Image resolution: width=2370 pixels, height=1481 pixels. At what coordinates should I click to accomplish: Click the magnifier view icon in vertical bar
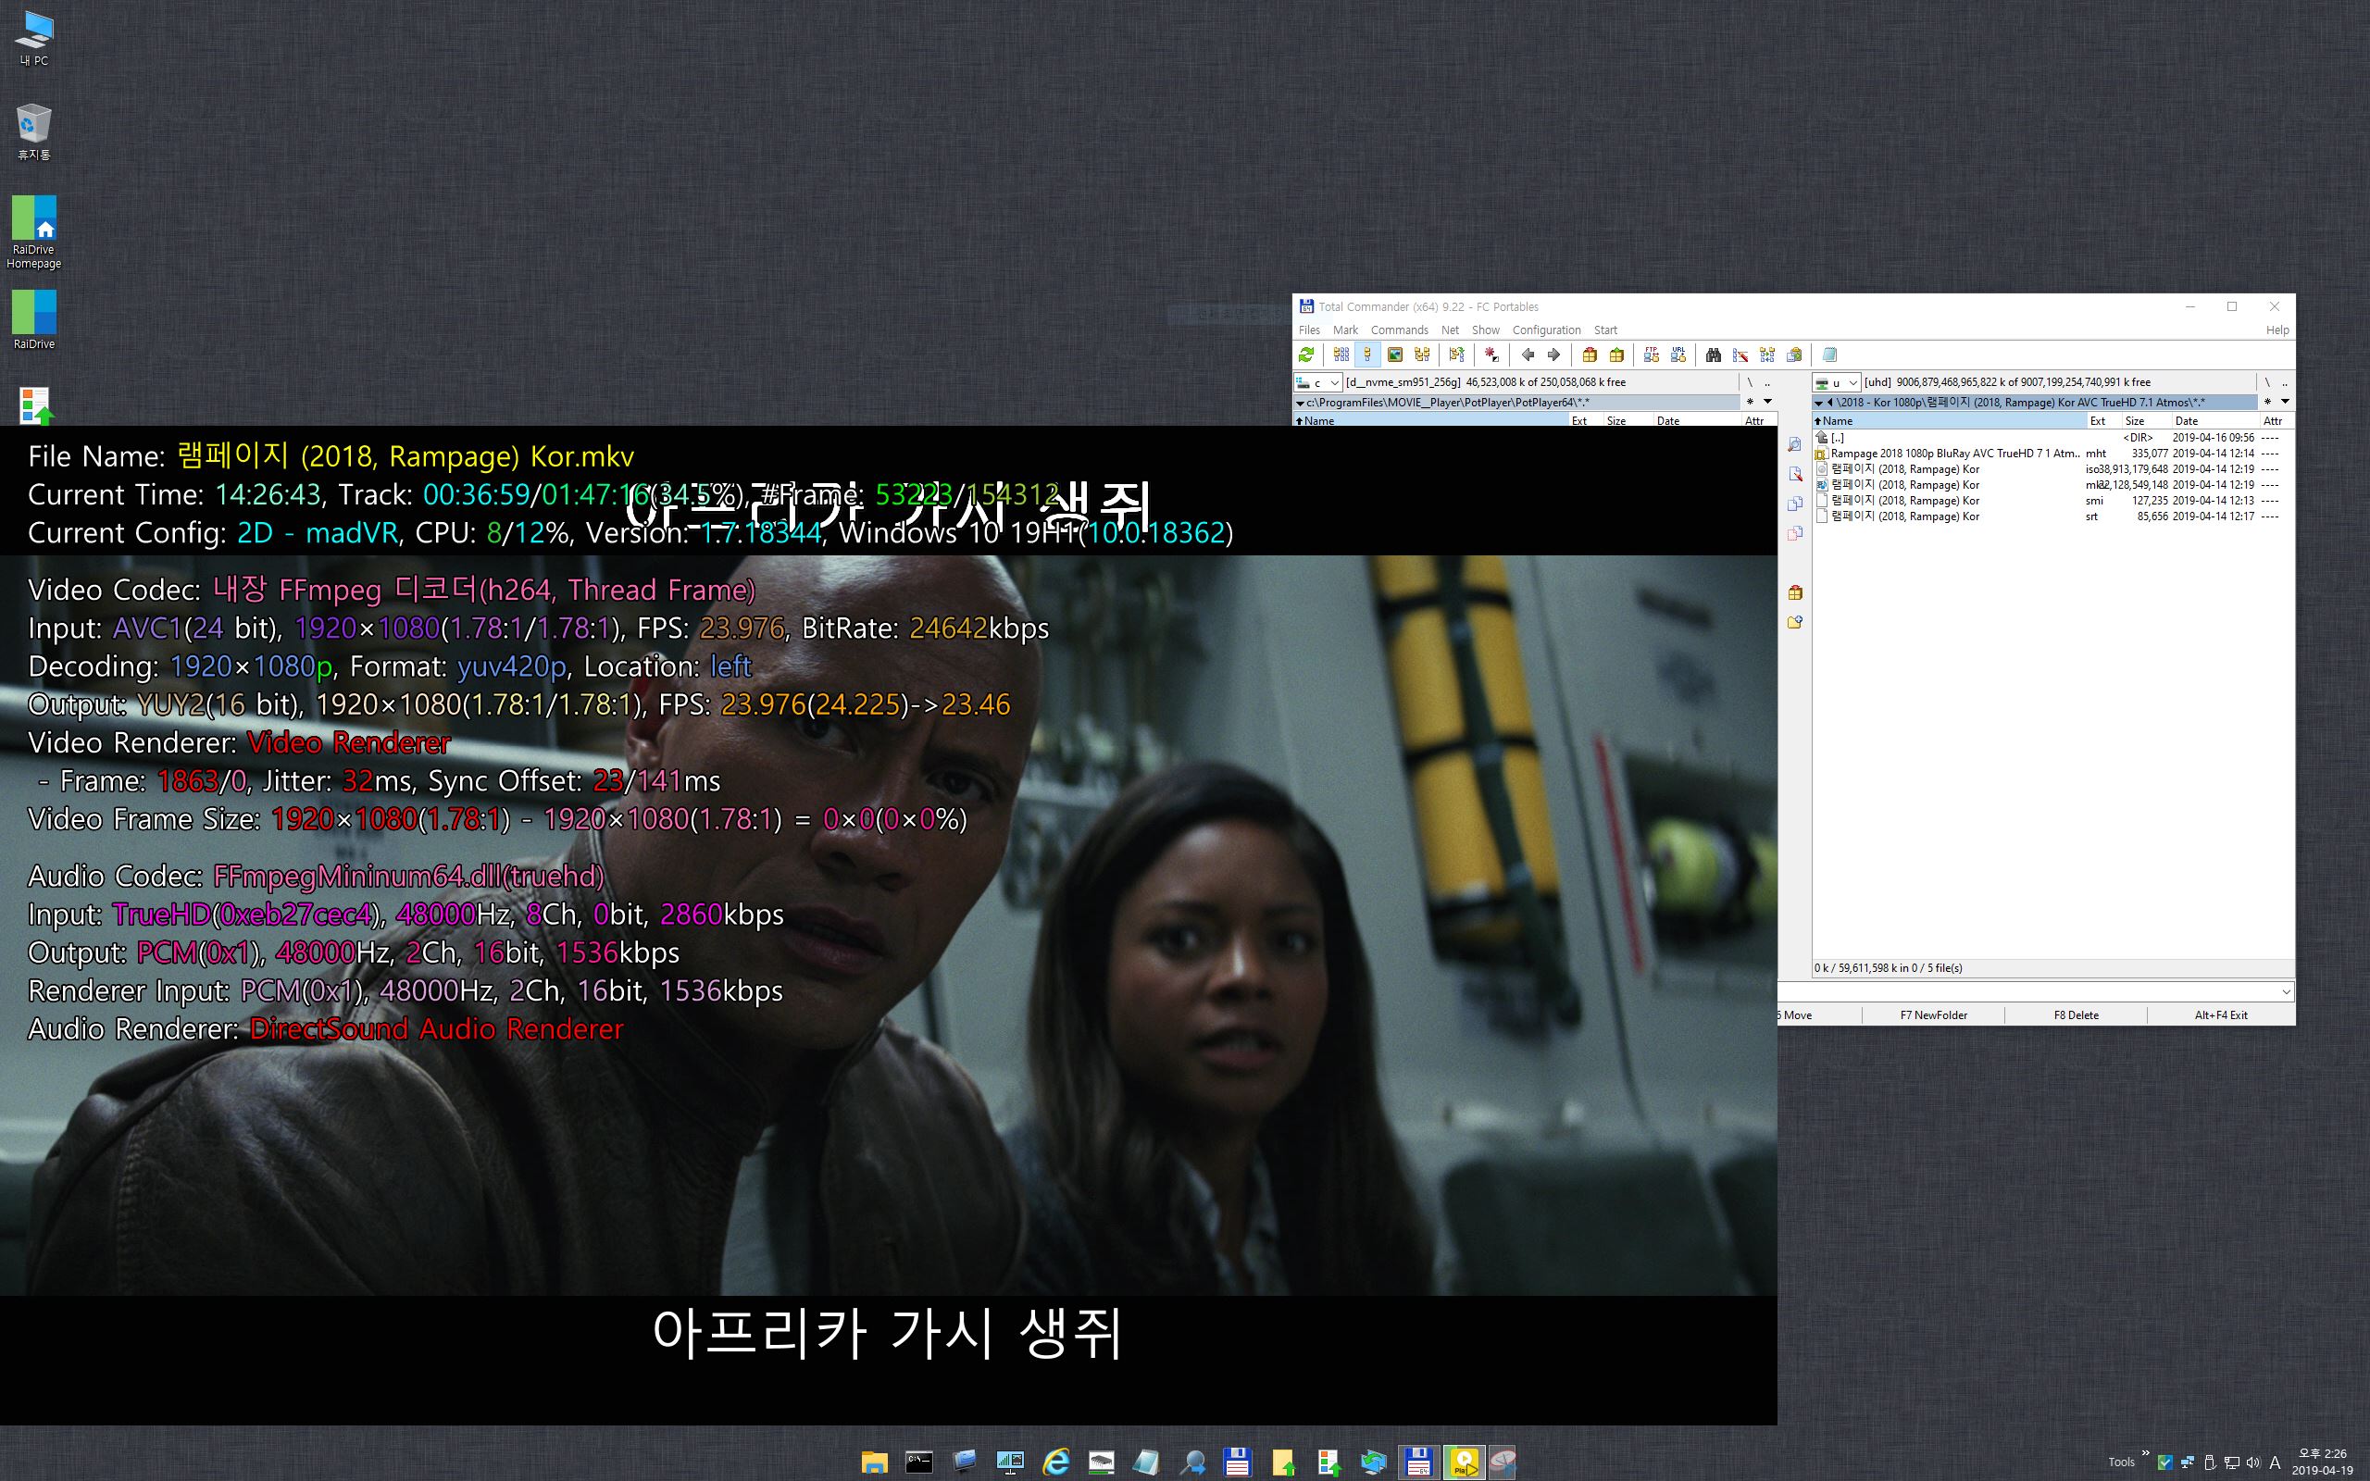click(1795, 444)
